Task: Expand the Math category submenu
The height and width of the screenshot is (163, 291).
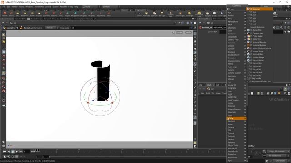Action: (x=236, y=115)
